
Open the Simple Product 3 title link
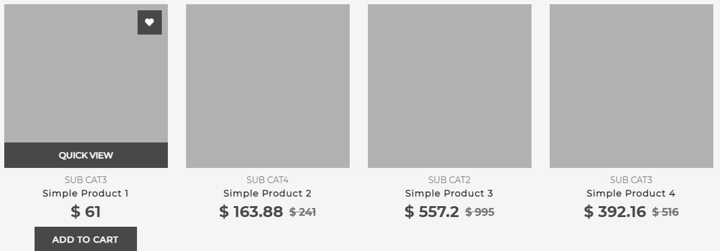coord(449,193)
